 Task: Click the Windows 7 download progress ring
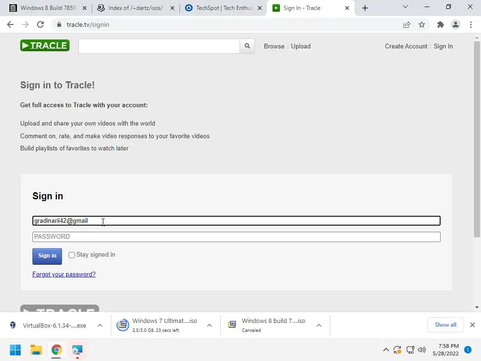tap(123, 325)
